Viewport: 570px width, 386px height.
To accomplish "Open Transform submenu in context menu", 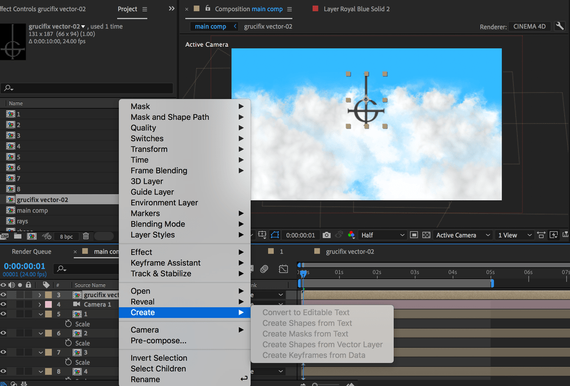I will pos(185,149).
